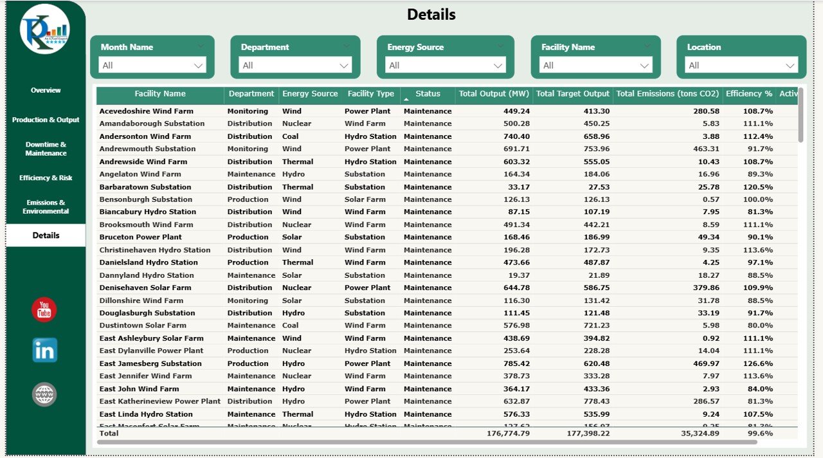Screen dimensions: 823x458
Task: Sort by Facility Name column header
Action: (160, 94)
